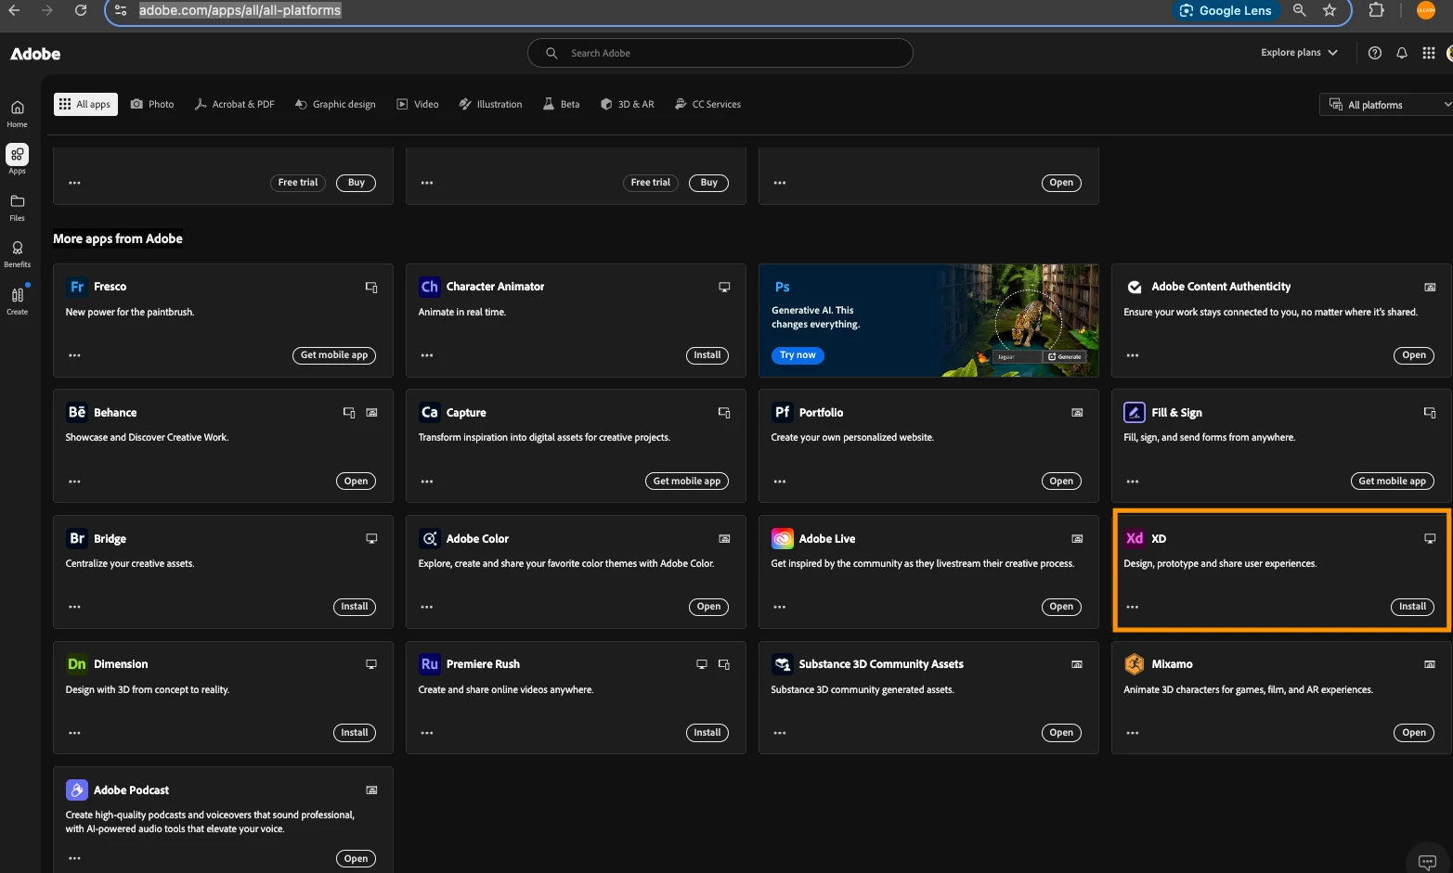Screen dimensions: 1453x873
Task: Switch to the Acrobat & PDF tab
Action: 234,105
